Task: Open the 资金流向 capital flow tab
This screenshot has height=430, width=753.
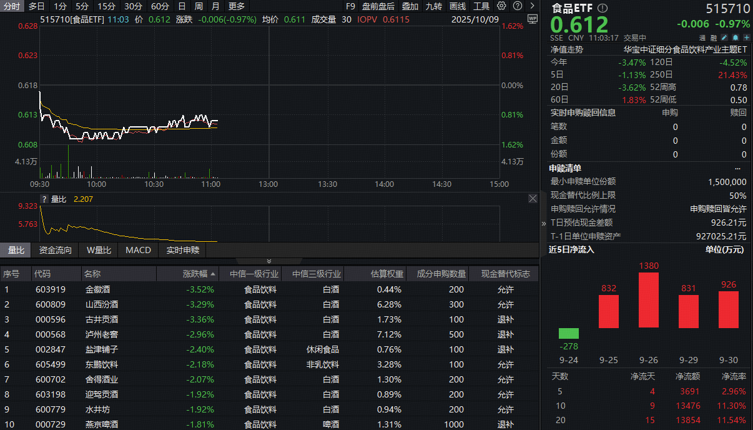Action: tap(54, 250)
